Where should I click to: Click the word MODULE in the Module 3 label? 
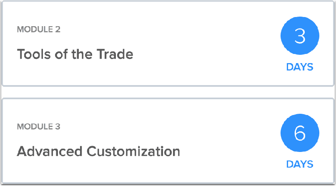35,127
